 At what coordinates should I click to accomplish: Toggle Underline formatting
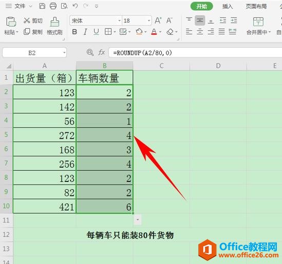(96, 32)
